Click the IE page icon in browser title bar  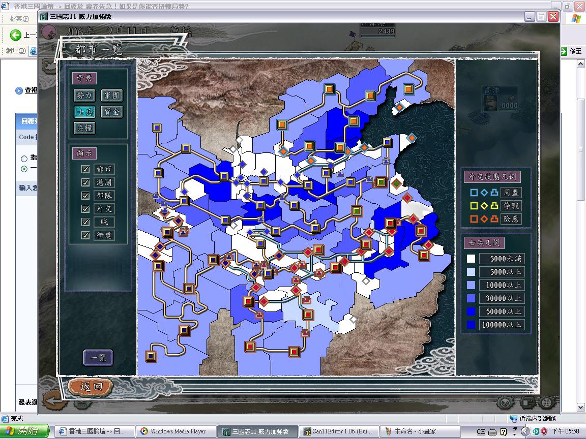(x=5, y=6)
